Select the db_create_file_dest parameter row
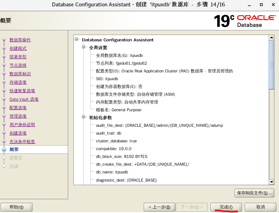Image resolution: width=279 pixels, height=213 pixels. point(143,164)
